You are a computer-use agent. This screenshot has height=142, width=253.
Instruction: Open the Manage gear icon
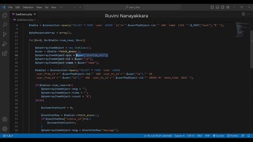(5, 129)
